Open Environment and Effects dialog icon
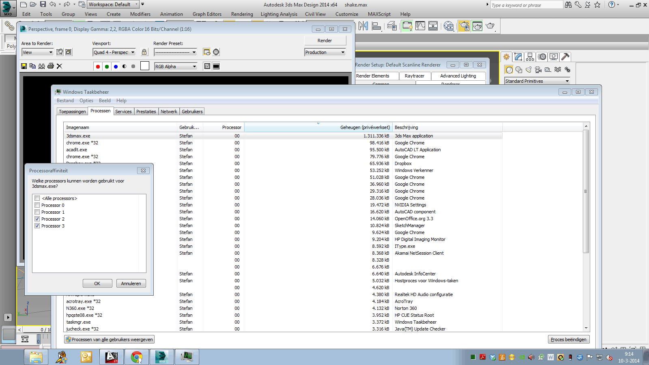Viewport: 649px width, 365px height. (x=216, y=52)
